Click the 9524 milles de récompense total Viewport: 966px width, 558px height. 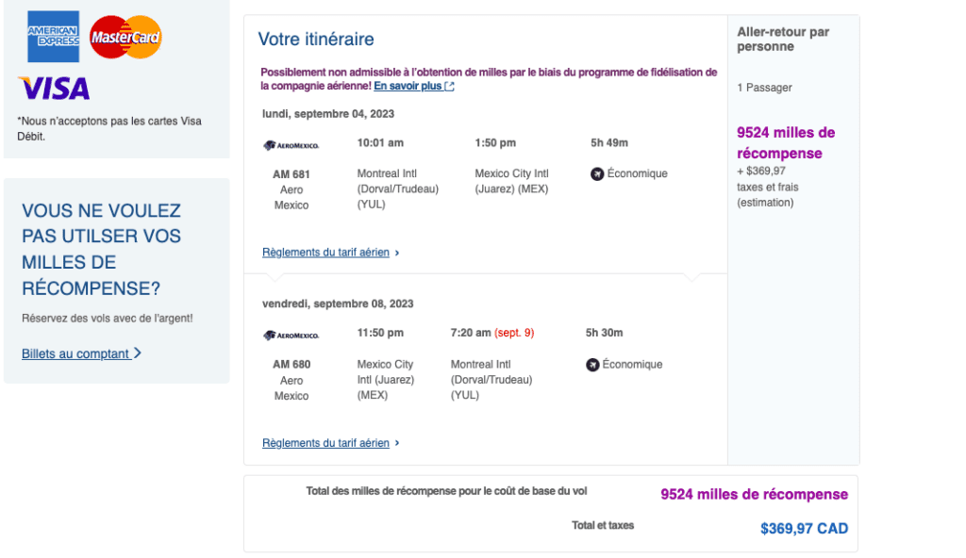pyautogui.click(x=753, y=493)
